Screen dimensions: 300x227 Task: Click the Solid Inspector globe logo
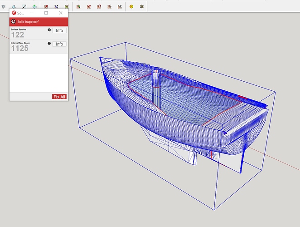coord(14,22)
